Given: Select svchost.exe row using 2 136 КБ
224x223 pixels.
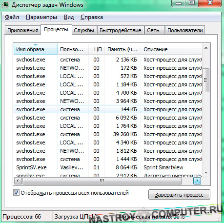Looking at the screenshot, I should (x=108, y=60).
